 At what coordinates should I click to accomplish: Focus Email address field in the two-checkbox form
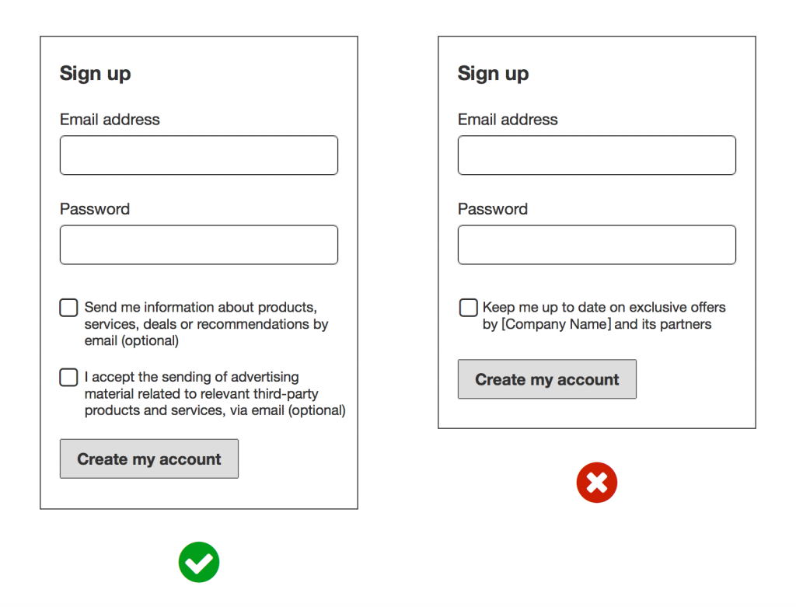199,155
